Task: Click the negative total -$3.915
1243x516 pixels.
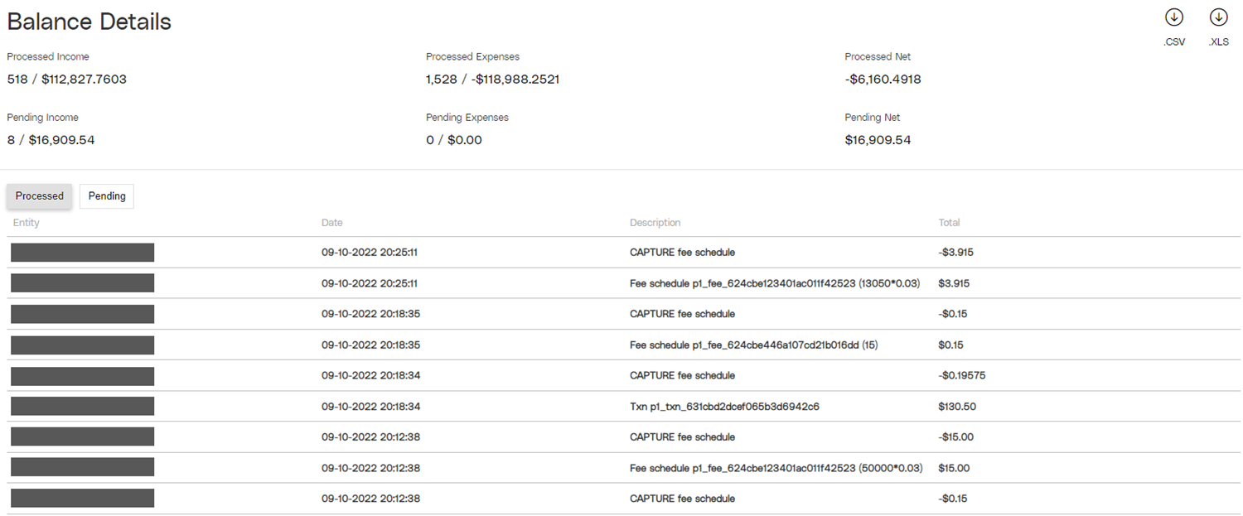Action: (x=955, y=253)
